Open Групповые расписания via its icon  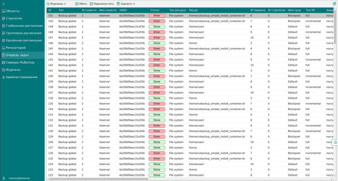click(3, 33)
